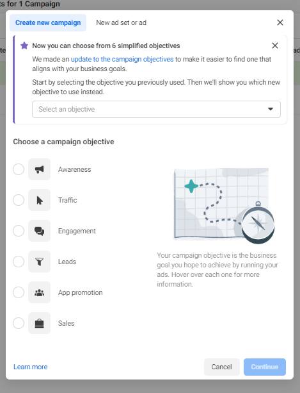Switch to New ad set or ad tab
The height and width of the screenshot is (393, 300).
pos(122,23)
